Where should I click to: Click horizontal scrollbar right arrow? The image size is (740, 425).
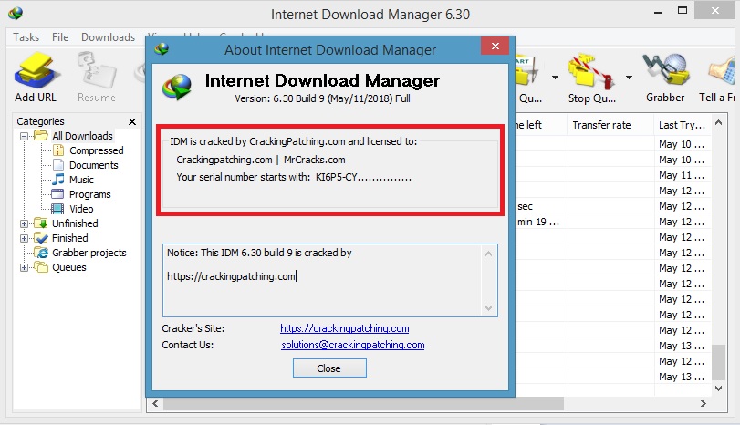point(704,403)
